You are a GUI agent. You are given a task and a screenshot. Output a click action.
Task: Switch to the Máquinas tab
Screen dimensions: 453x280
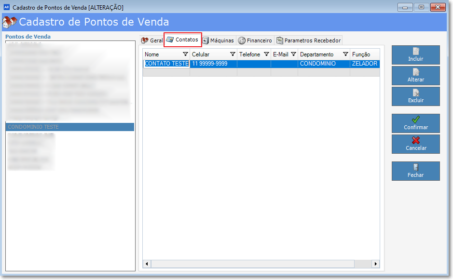coord(219,40)
